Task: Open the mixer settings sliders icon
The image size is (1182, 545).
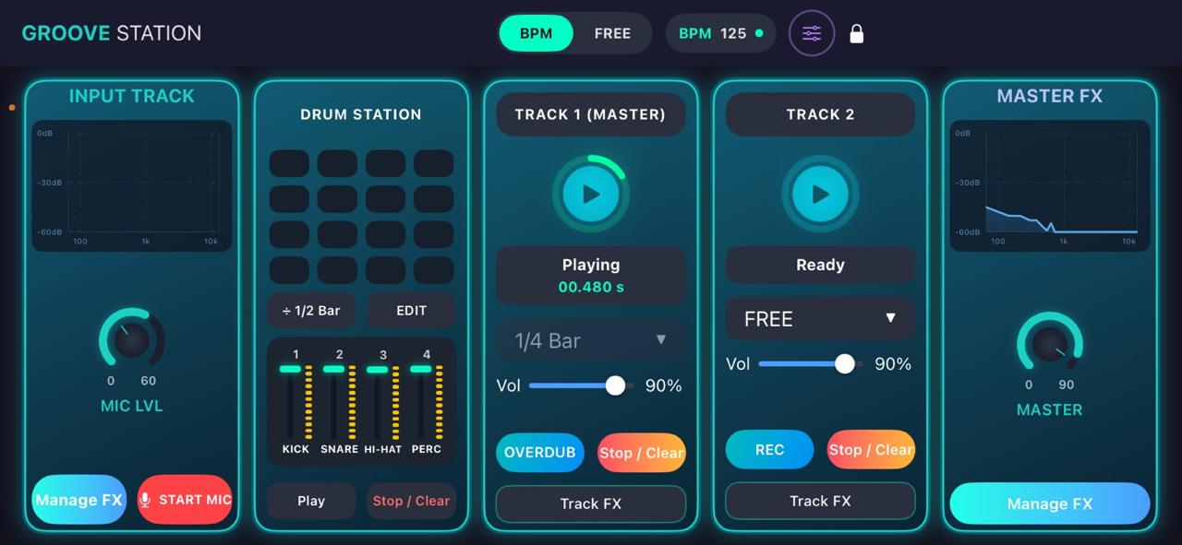Action: point(812,34)
